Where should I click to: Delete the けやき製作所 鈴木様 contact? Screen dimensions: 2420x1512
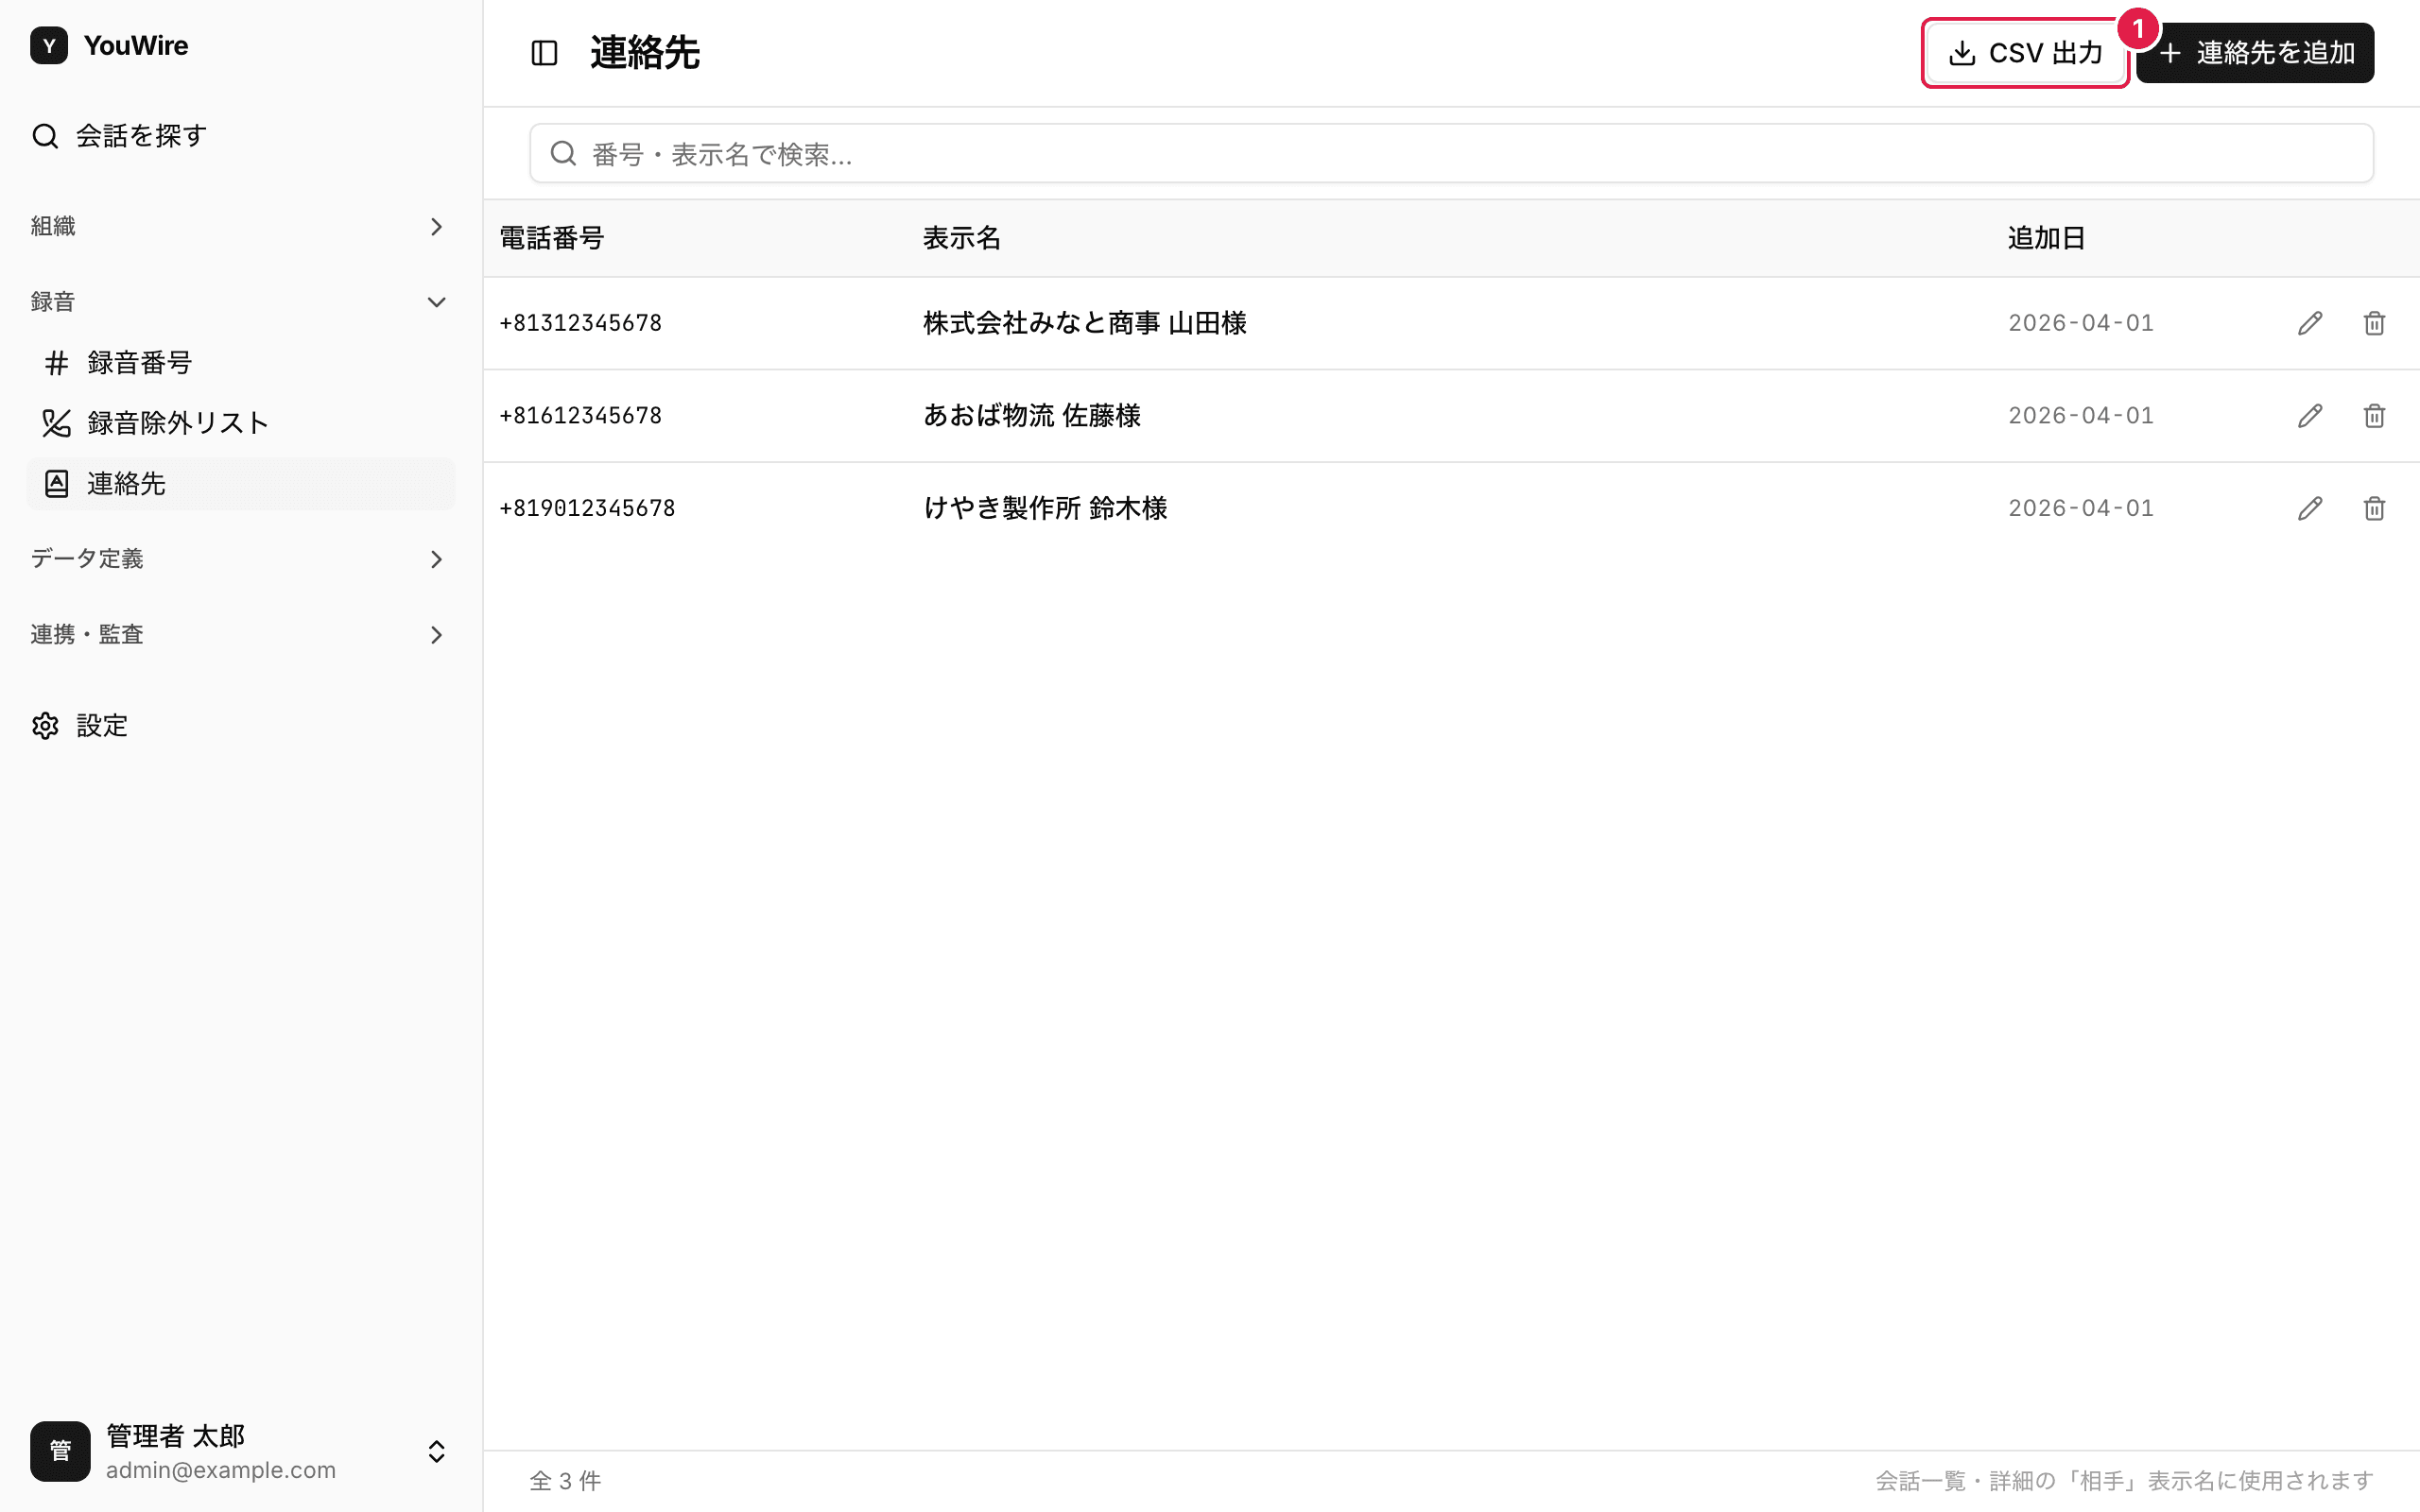pos(2374,508)
